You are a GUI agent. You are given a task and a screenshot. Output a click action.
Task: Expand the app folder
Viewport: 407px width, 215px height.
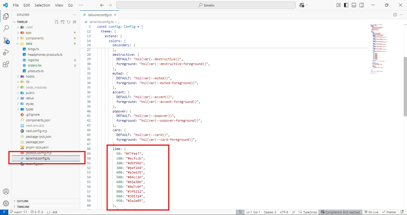(18, 33)
